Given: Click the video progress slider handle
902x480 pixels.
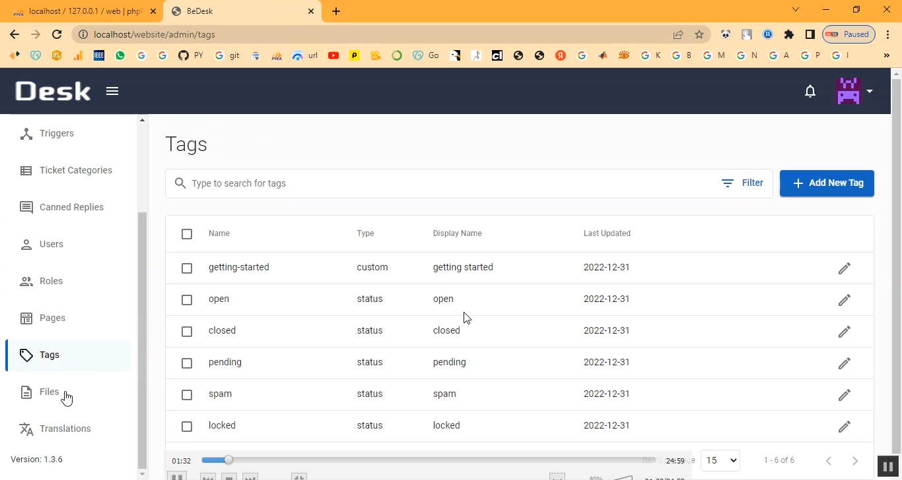Looking at the screenshot, I should [228, 460].
